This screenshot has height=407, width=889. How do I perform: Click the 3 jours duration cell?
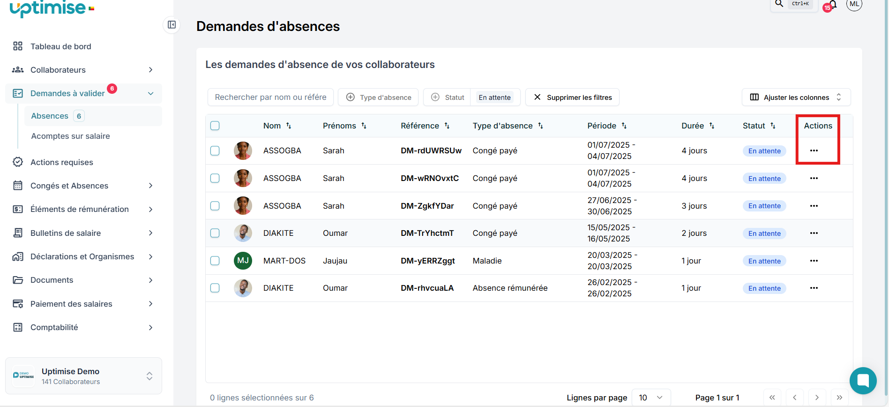tap(694, 206)
